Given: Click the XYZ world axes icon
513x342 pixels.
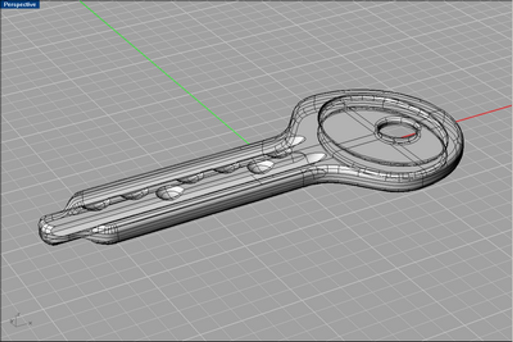Looking at the screenshot, I should tap(20, 320).
